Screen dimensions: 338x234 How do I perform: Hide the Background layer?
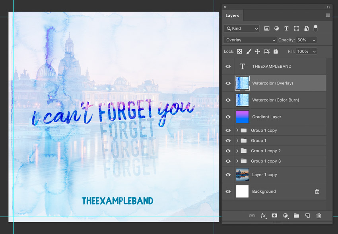228,192
